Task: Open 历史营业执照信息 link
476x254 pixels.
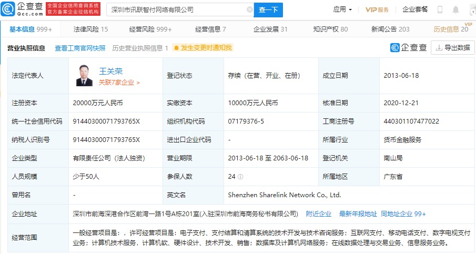Action: click(140, 48)
